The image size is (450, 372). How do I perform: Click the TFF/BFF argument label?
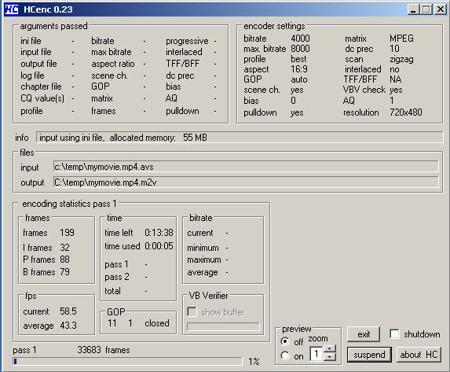point(182,64)
